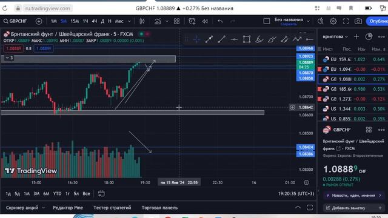This screenshot has height=218, width=388.
Task: Select watchlist row EU 159.6
Action: [x=353, y=59]
